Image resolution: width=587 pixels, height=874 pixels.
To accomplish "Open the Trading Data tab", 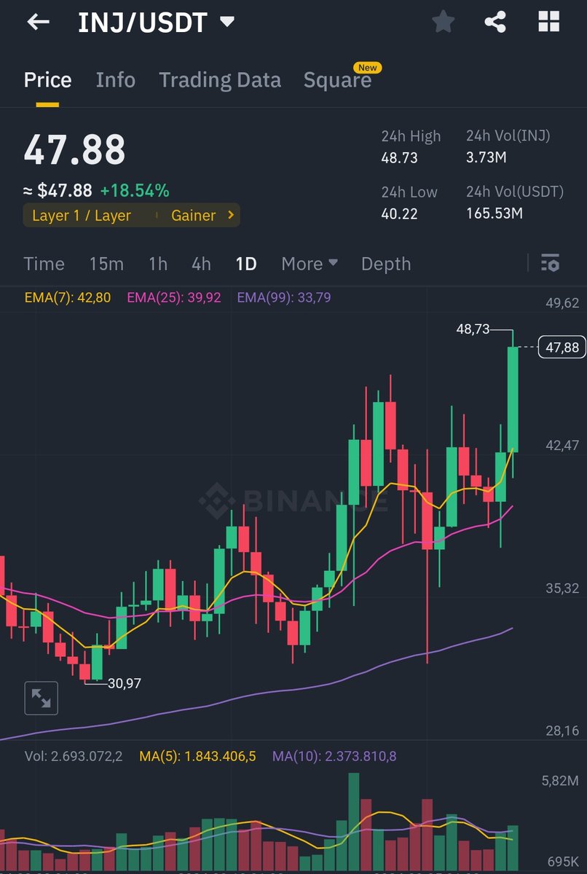I will click(x=220, y=79).
